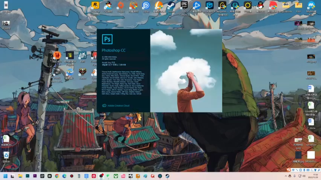The image size is (321, 180).
Task: Open the Recycle Bin on desktop
Action: click(x=6, y=157)
